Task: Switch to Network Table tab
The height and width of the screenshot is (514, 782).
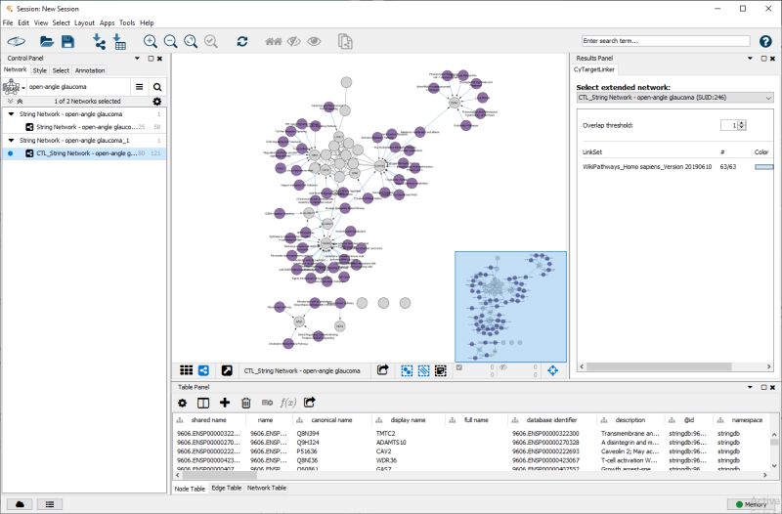Action: [x=267, y=488]
